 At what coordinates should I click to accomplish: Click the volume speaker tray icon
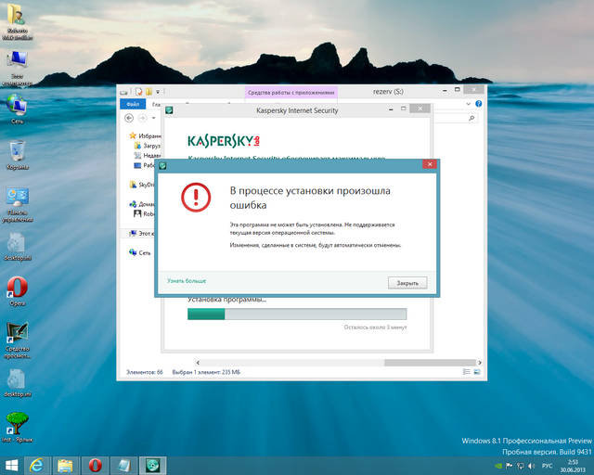(532, 466)
